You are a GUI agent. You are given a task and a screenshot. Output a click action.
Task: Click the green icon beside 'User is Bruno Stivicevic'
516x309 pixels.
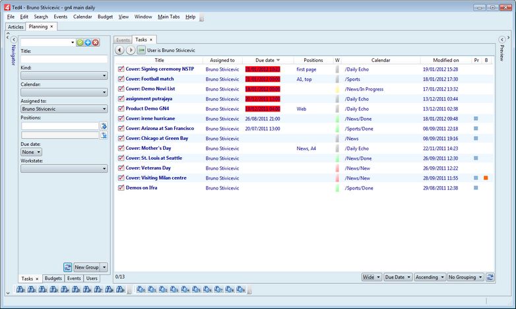[141, 50]
